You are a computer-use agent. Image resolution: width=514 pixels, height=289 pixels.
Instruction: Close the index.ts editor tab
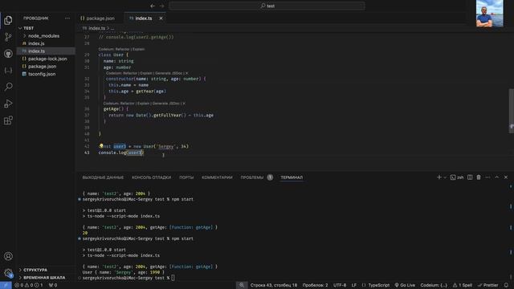pyautogui.click(x=161, y=18)
